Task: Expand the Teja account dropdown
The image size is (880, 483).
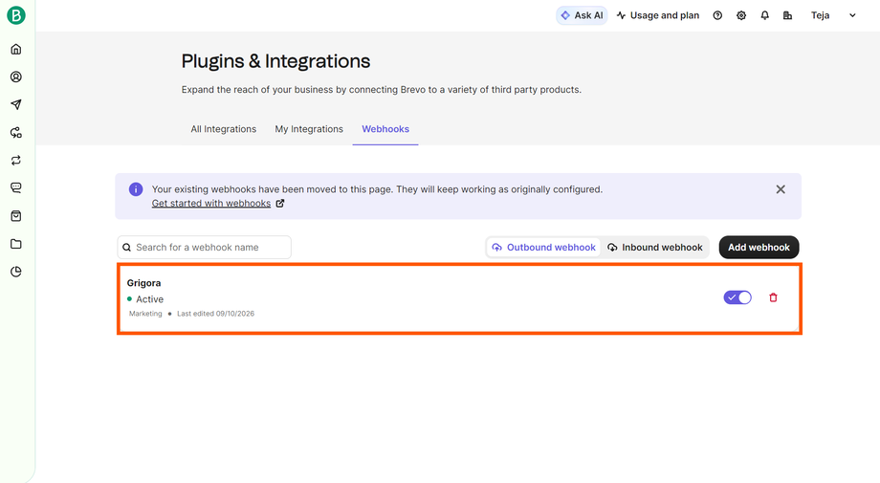Action: point(833,15)
